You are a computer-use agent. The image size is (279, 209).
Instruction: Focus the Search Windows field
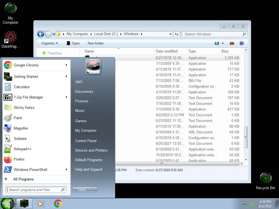[214, 34]
